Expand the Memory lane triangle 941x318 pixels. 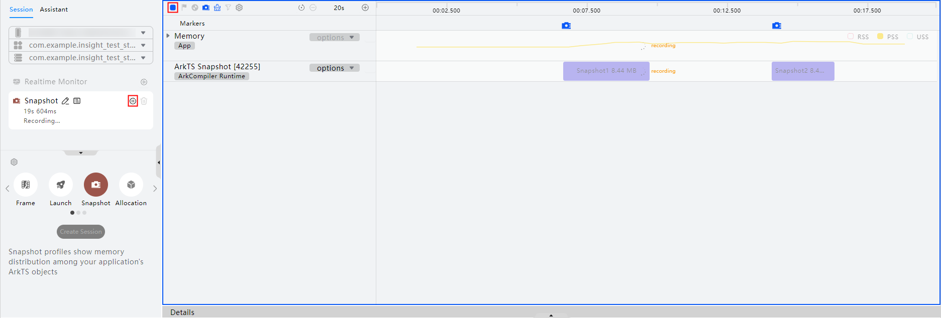[168, 36]
